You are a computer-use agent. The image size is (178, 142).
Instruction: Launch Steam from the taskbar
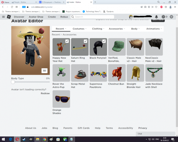(24, 139)
